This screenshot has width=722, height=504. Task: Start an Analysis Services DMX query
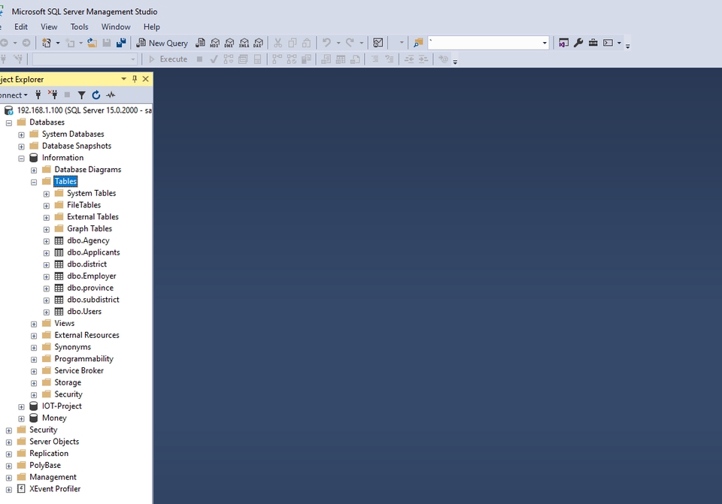click(229, 43)
